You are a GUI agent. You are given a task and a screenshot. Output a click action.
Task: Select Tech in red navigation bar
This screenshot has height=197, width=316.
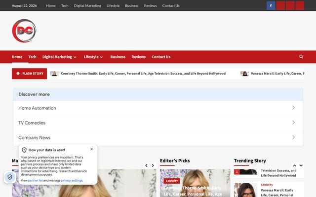click(32, 57)
